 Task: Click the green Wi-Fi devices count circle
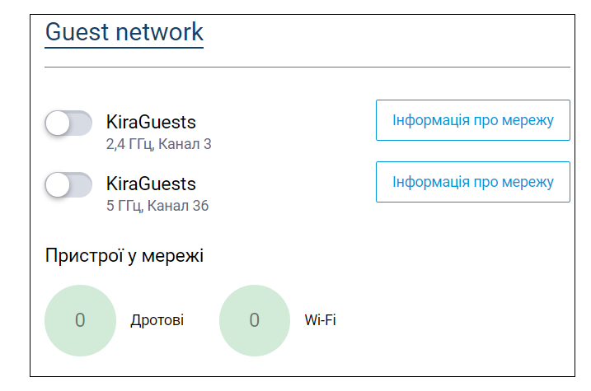tap(255, 321)
